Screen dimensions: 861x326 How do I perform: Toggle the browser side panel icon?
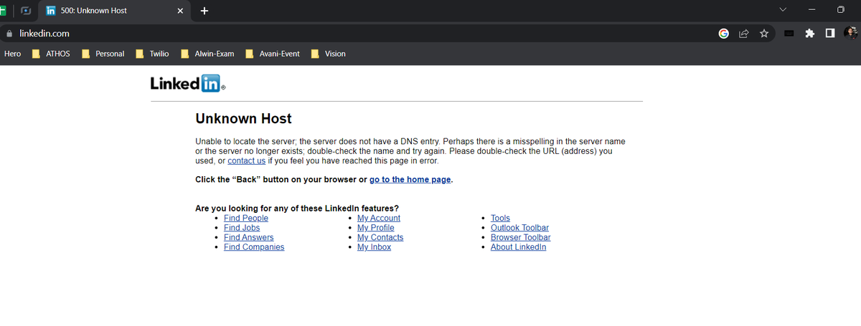pyautogui.click(x=830, y=33)
